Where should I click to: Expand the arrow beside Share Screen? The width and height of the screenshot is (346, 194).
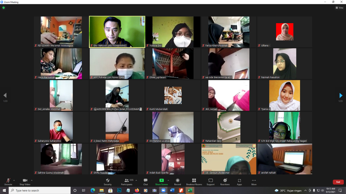tap(168, 180)
